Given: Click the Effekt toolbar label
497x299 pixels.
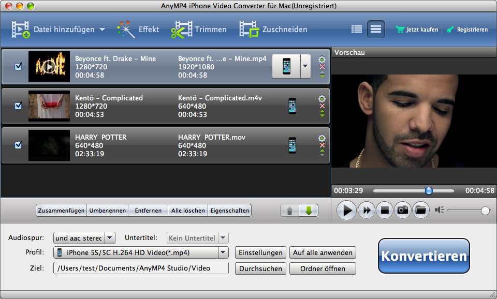Looking at the screenshot, I should coord(149,29).
